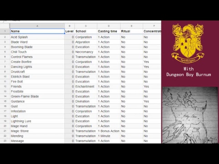Click the 1 Bonus Action cell
Viewport: 219px width, 164px height.
(x=109, y=131)
